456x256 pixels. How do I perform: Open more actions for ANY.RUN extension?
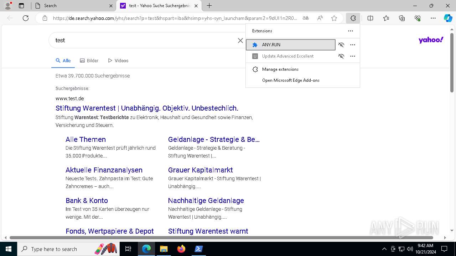tap(353, 45)
